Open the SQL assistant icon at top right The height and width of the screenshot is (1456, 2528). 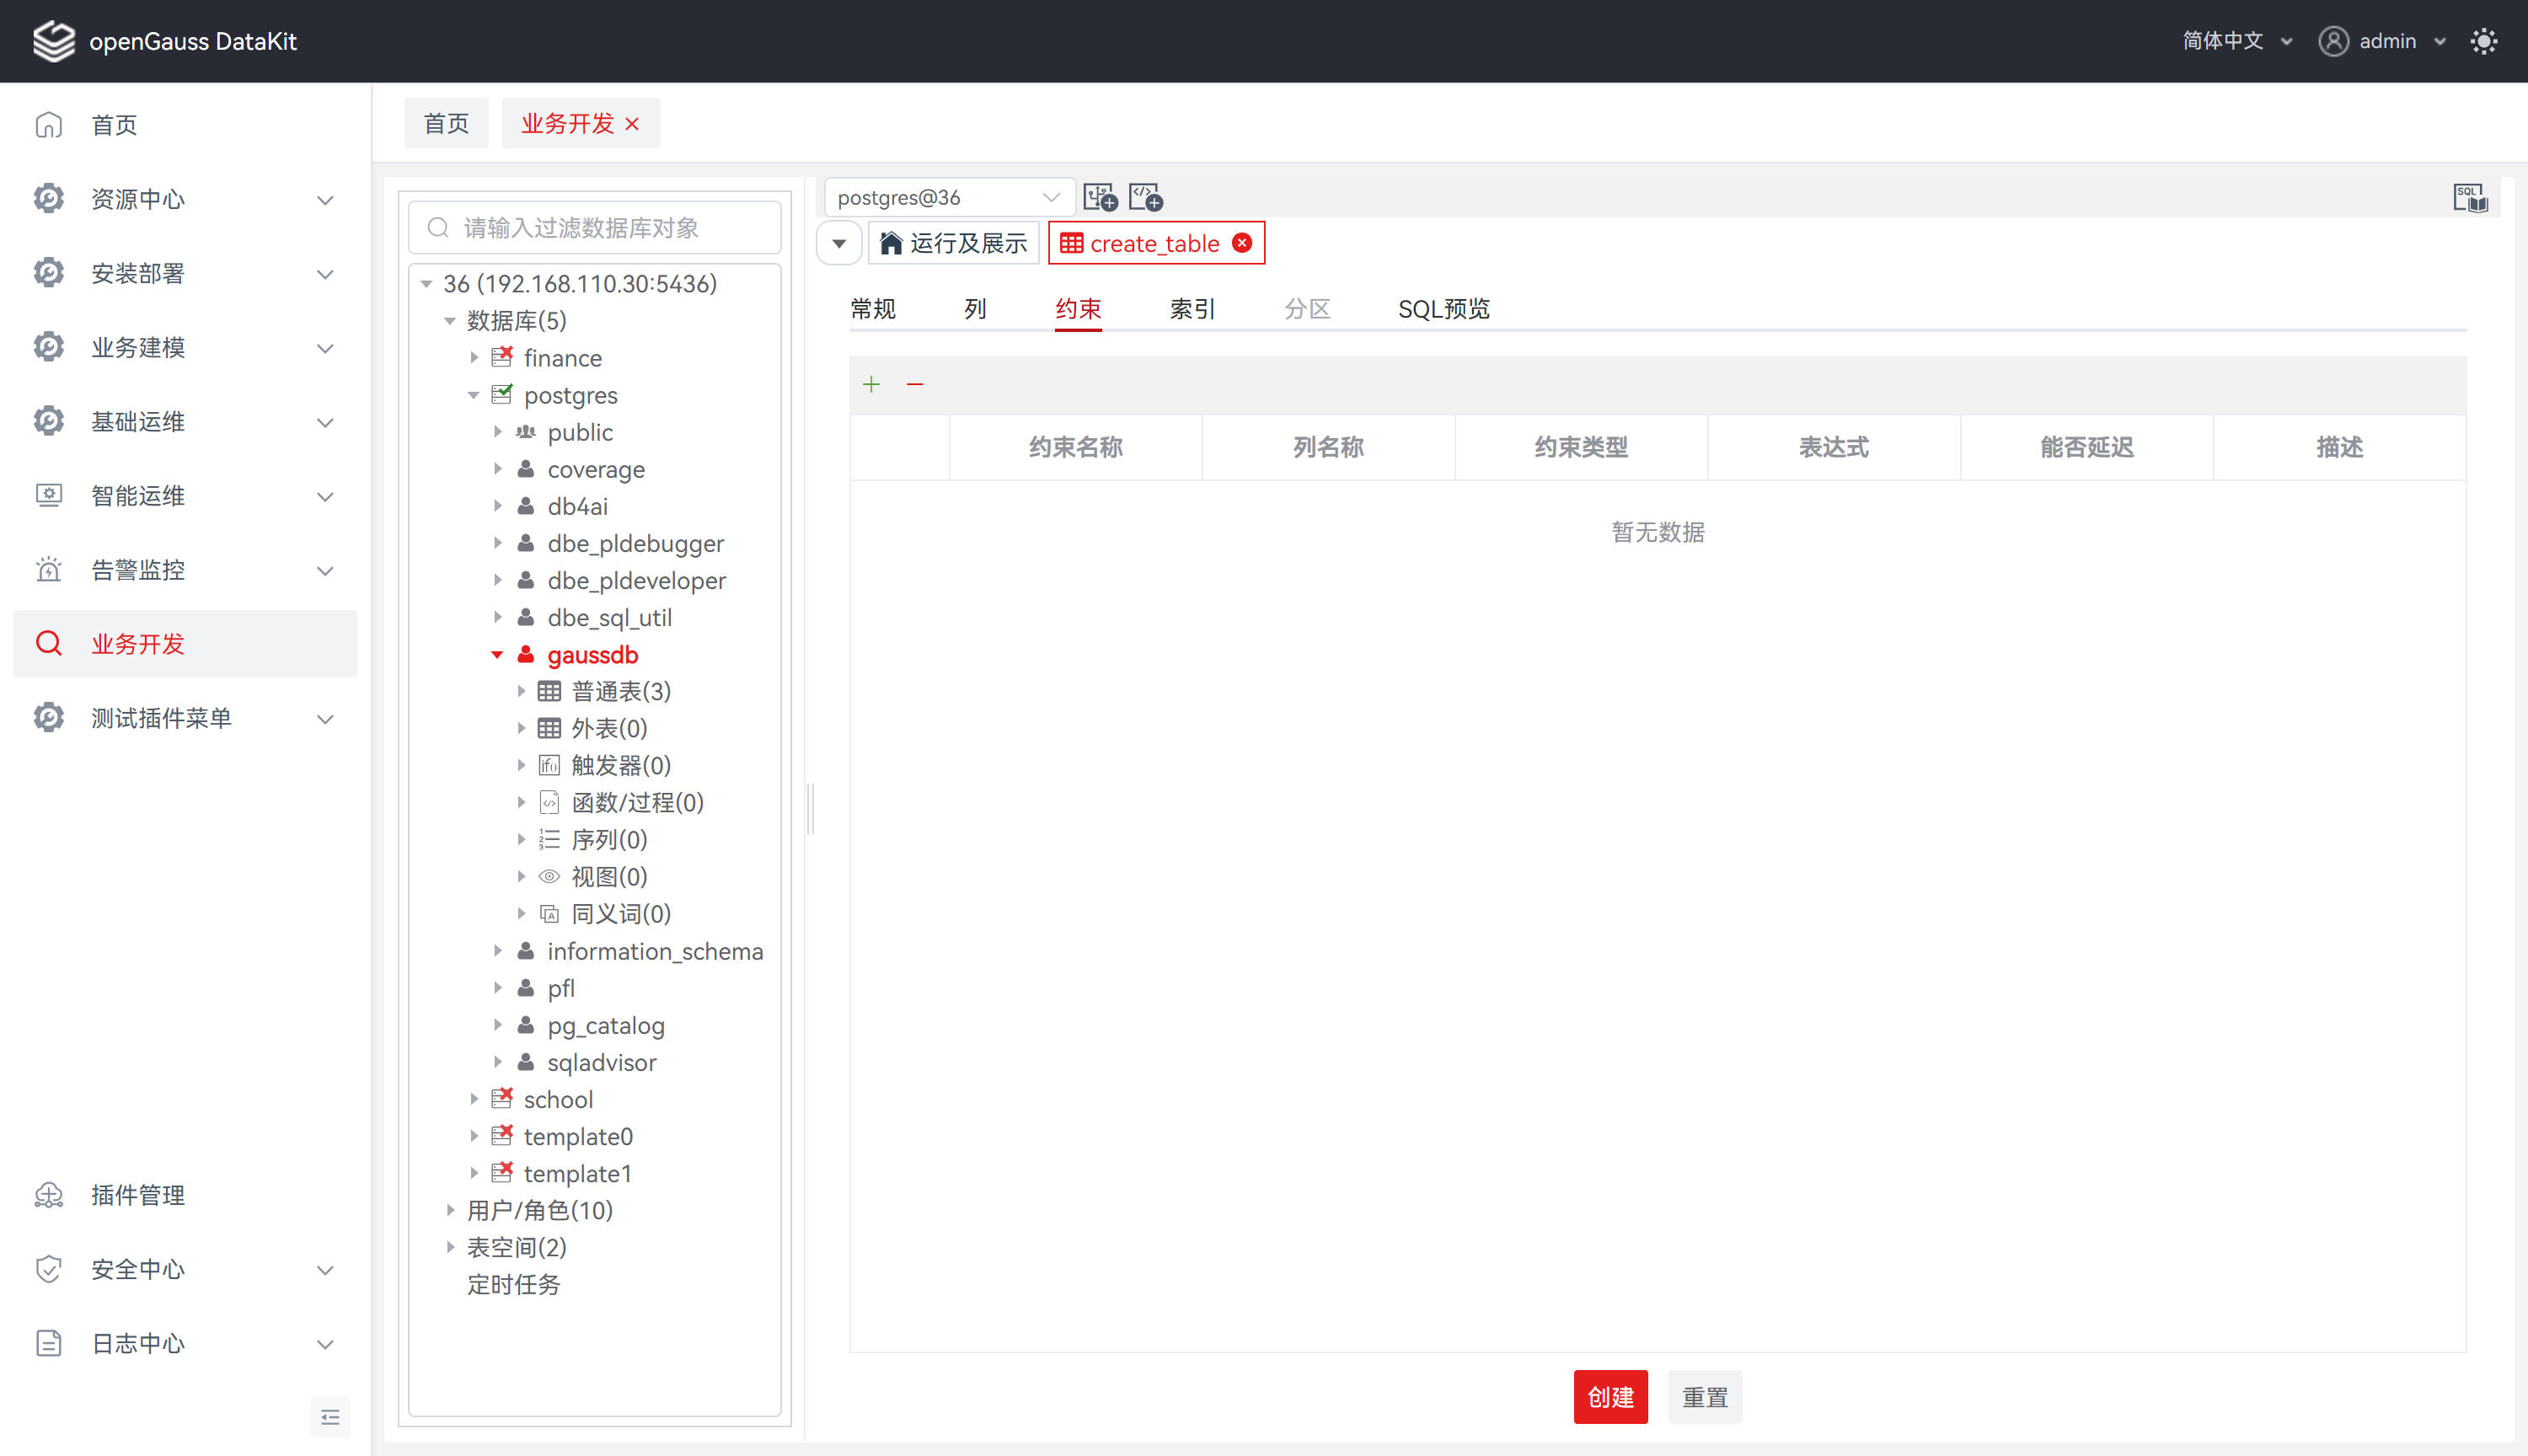[2469, 197]
